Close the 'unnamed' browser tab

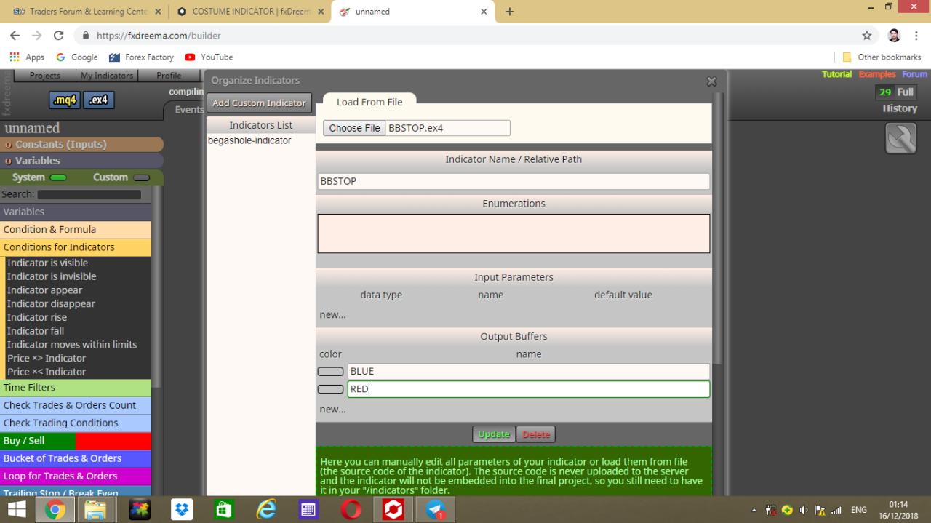[484, 12]
